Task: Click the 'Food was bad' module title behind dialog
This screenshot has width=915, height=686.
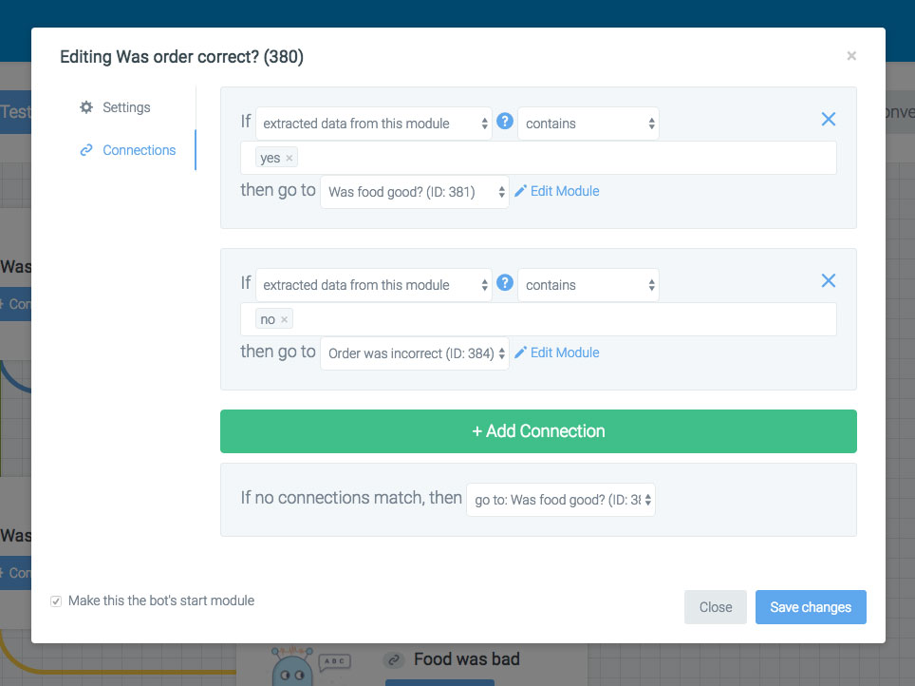Action: click(x=467, y=659)
